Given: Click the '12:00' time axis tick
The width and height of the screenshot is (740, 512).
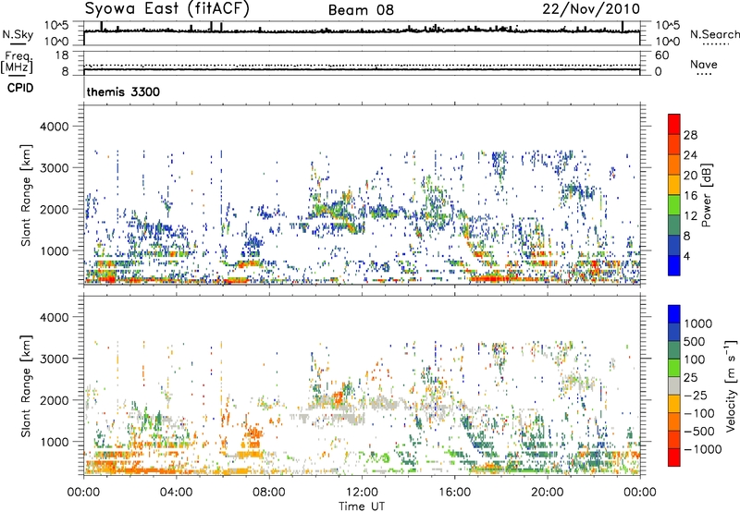Looking at the screenshot, I should 362,493.
